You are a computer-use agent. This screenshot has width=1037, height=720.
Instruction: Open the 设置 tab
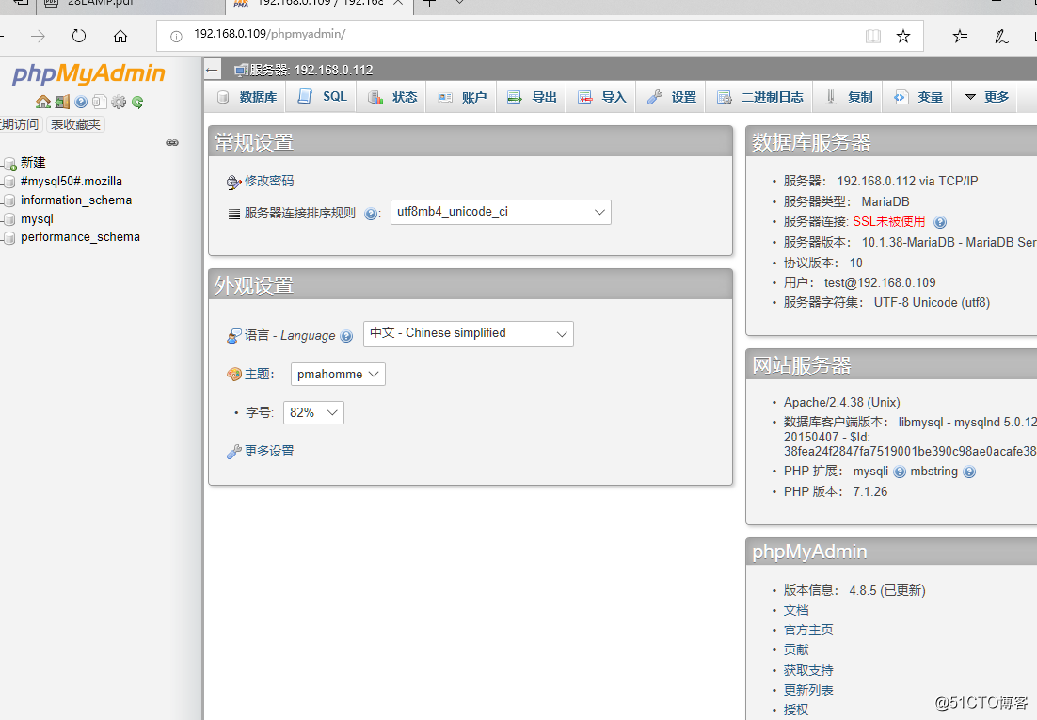point(671,97)
